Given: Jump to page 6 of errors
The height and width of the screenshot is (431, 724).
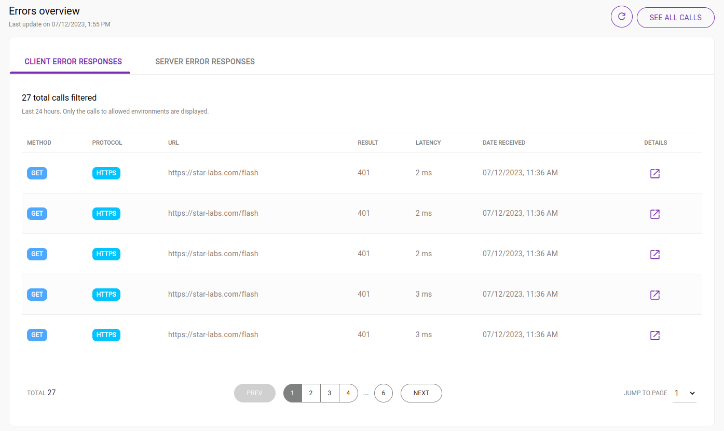Looking at the screenshot, I should tap(384, 393).
